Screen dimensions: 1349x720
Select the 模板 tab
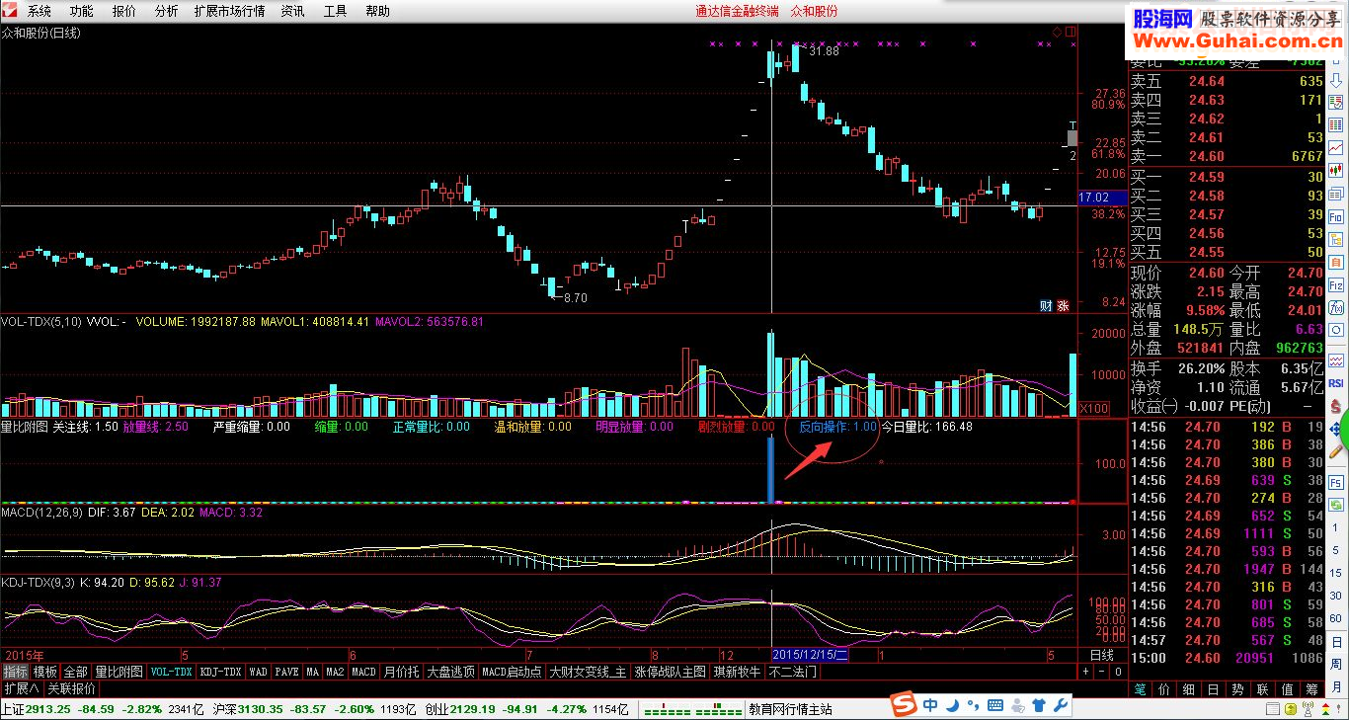pyautogui.click(x=44, y=672)
